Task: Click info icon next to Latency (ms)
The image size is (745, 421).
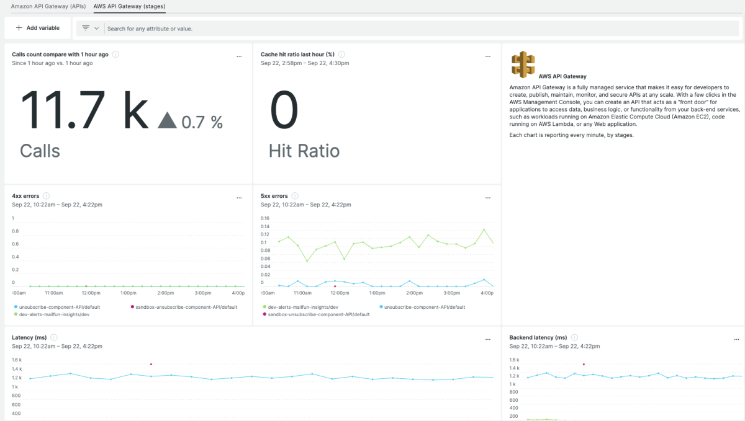Action: point(54,337)
